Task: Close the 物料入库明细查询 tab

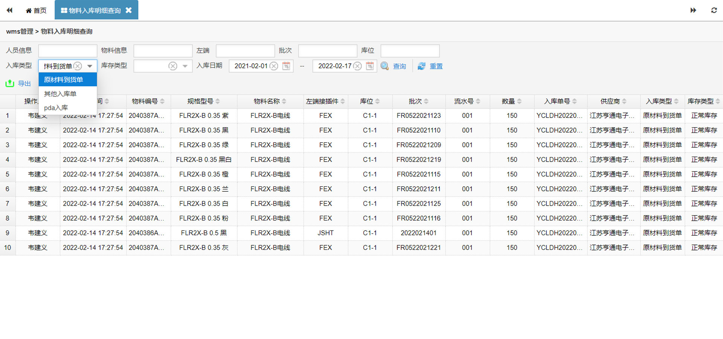Action: pos(129,10)
